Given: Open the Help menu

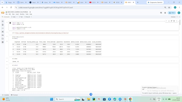Looking at the screenshot, I should (x=31, y=14).
